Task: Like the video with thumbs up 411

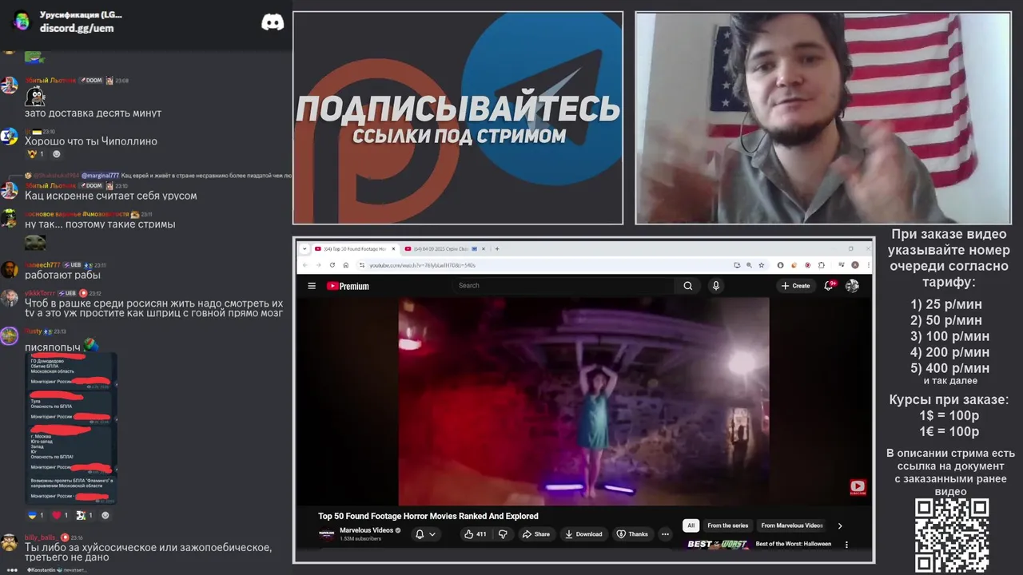Action: 476,534
